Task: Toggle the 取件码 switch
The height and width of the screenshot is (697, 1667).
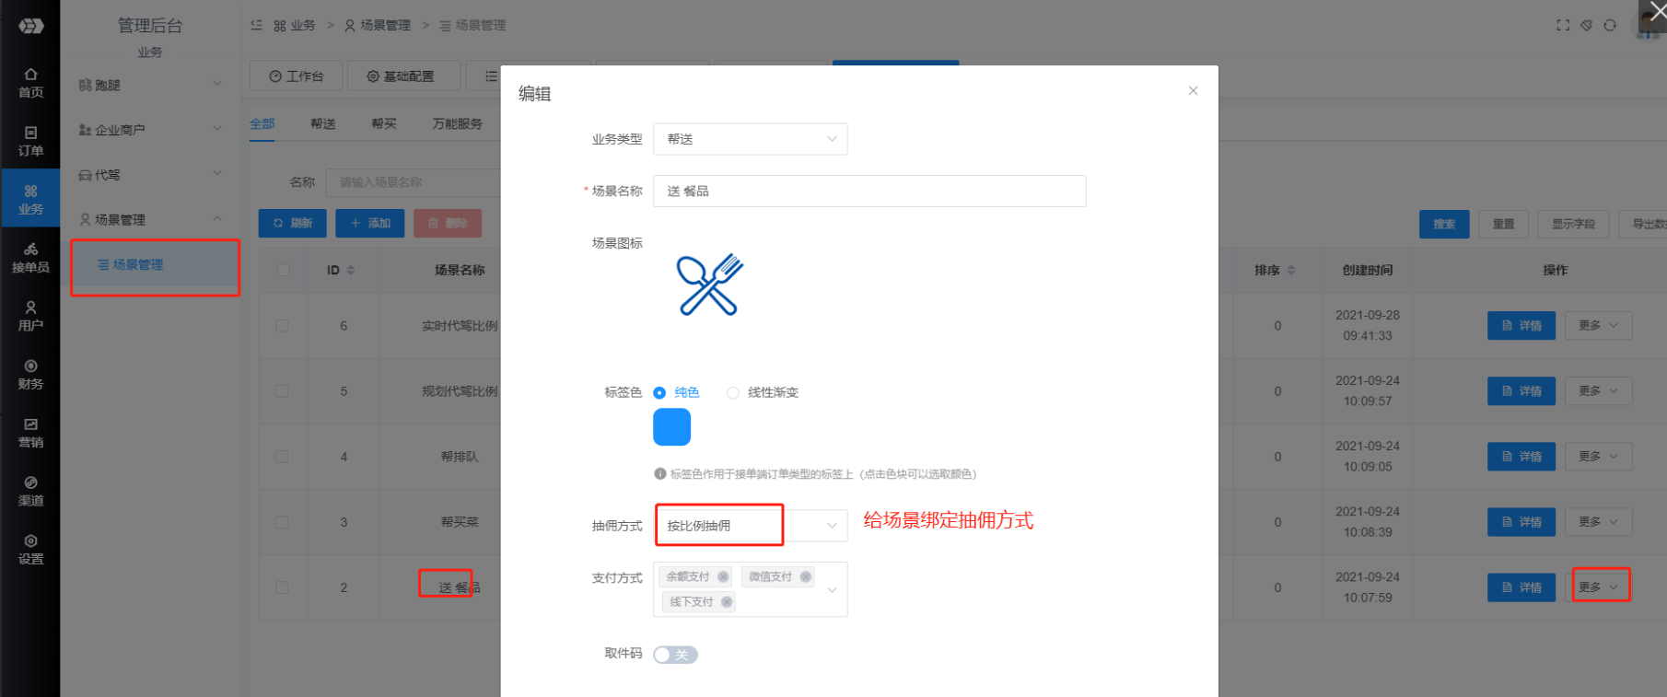Action: [675, 655]
